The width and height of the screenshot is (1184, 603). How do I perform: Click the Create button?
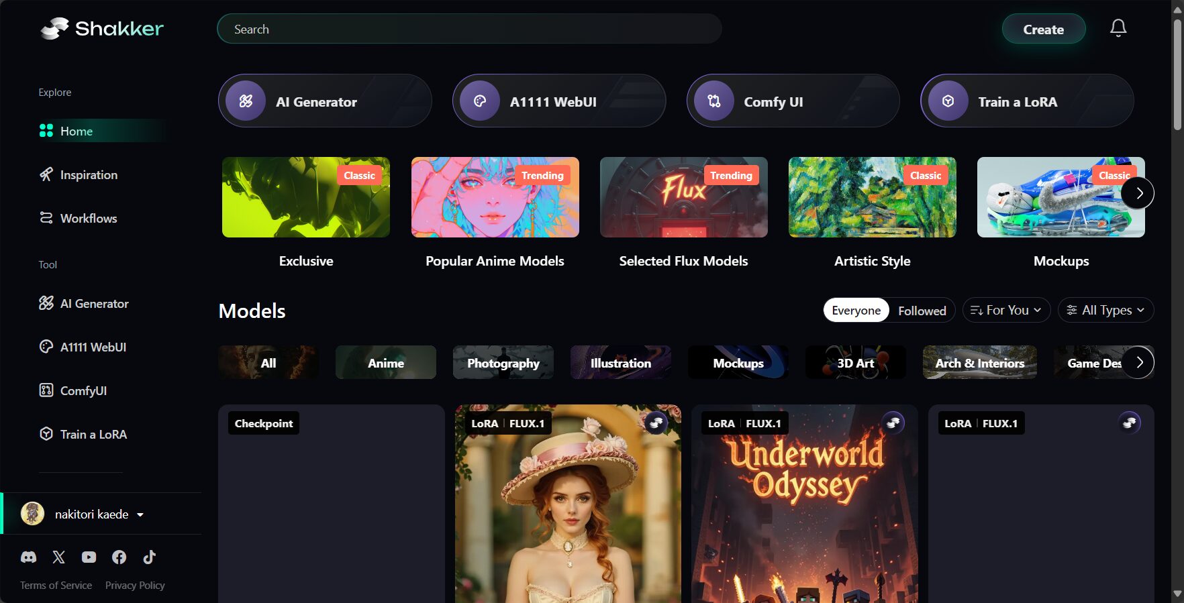point(1043,29)
